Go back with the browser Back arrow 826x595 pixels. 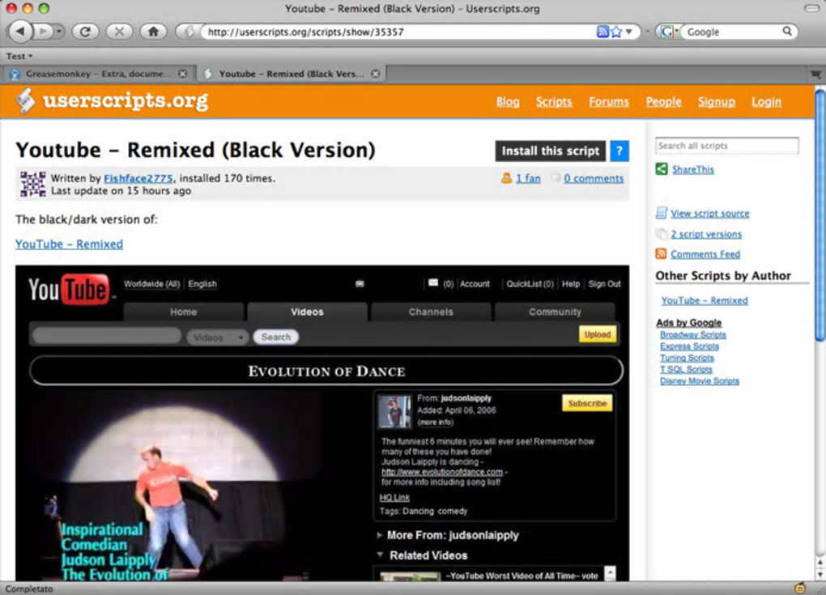tap(20, 32)
